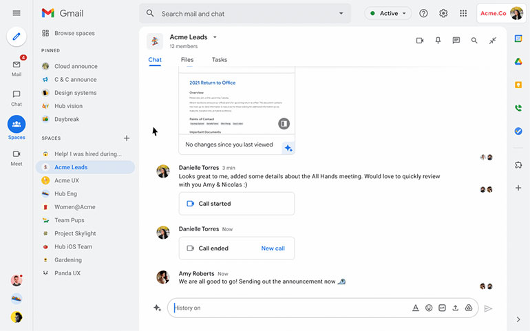Open the Mail section
530x331 pixels.
(17, 69)
